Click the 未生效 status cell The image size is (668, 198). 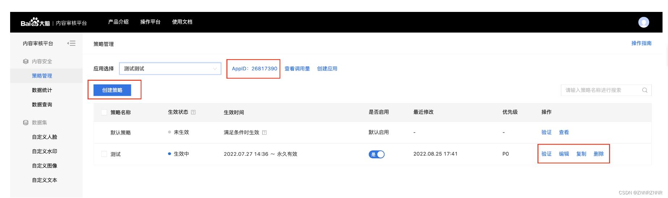click(179, 132)
